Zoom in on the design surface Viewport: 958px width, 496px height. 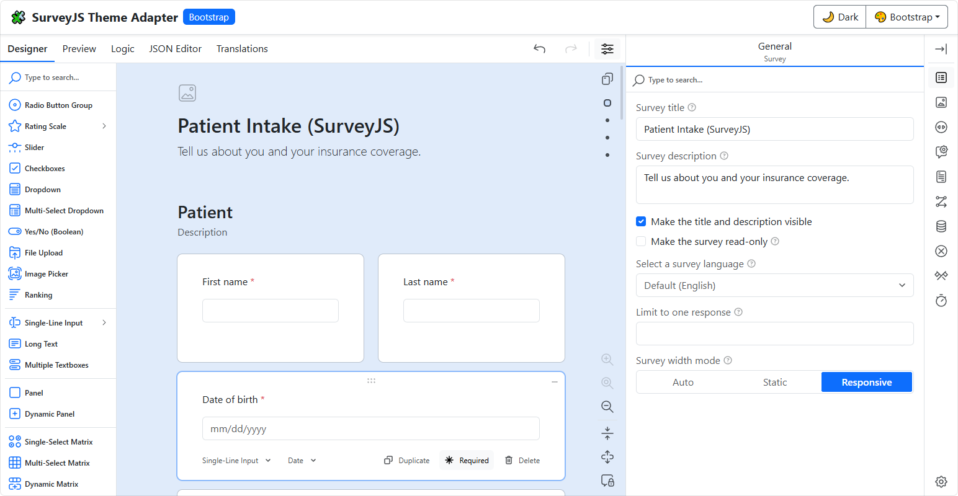click(607, 360)
